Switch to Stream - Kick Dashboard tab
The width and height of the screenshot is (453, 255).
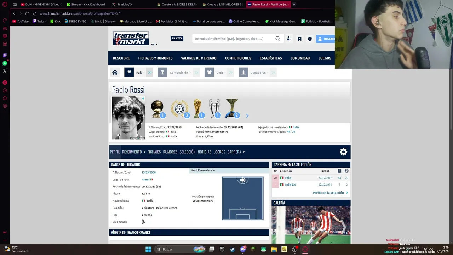86,4
